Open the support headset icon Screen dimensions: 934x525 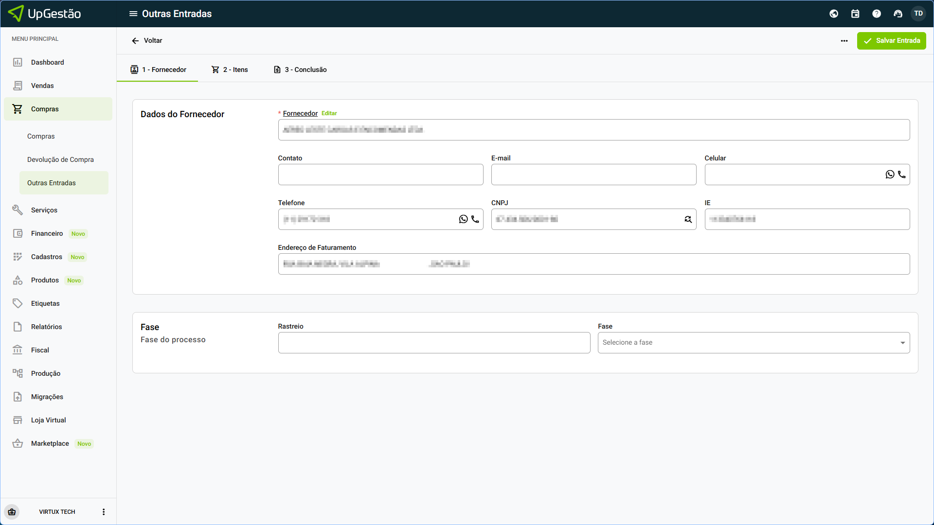[x=898, y=14]
